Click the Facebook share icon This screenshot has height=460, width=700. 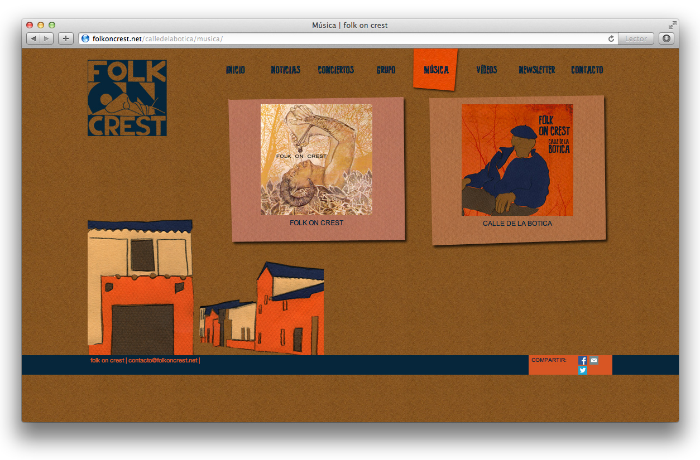[583, 361]
